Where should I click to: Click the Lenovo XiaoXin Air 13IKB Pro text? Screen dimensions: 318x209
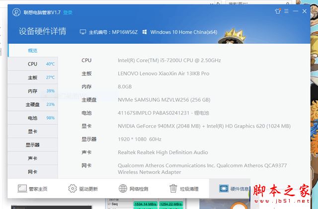click(163, 73)
